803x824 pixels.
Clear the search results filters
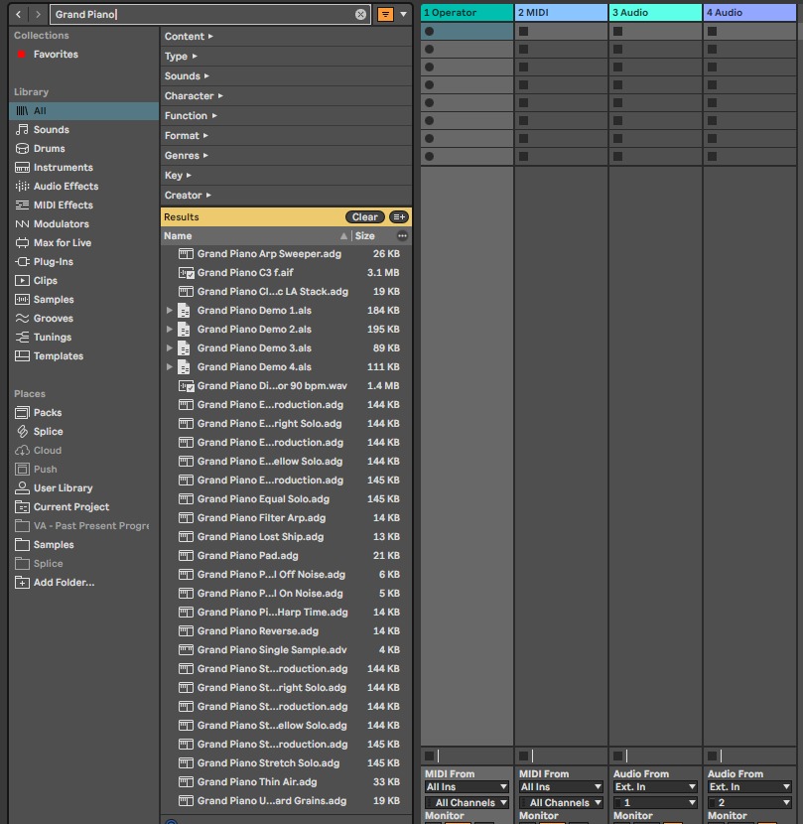pyautogui.click(x=364, y=217)
